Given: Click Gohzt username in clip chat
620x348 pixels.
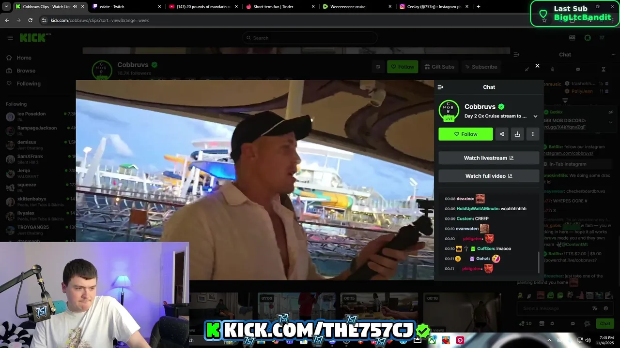Looking at the screenshot, I should (483, 259).
